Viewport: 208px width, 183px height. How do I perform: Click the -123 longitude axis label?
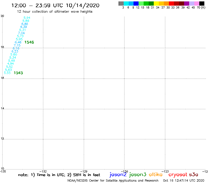(x=165, y=171)
